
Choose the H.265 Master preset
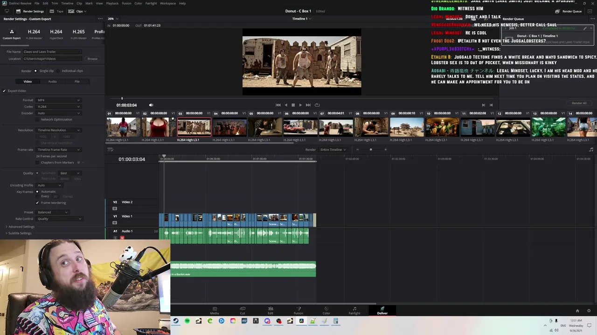pyautogui.click(x=78, y=34)
